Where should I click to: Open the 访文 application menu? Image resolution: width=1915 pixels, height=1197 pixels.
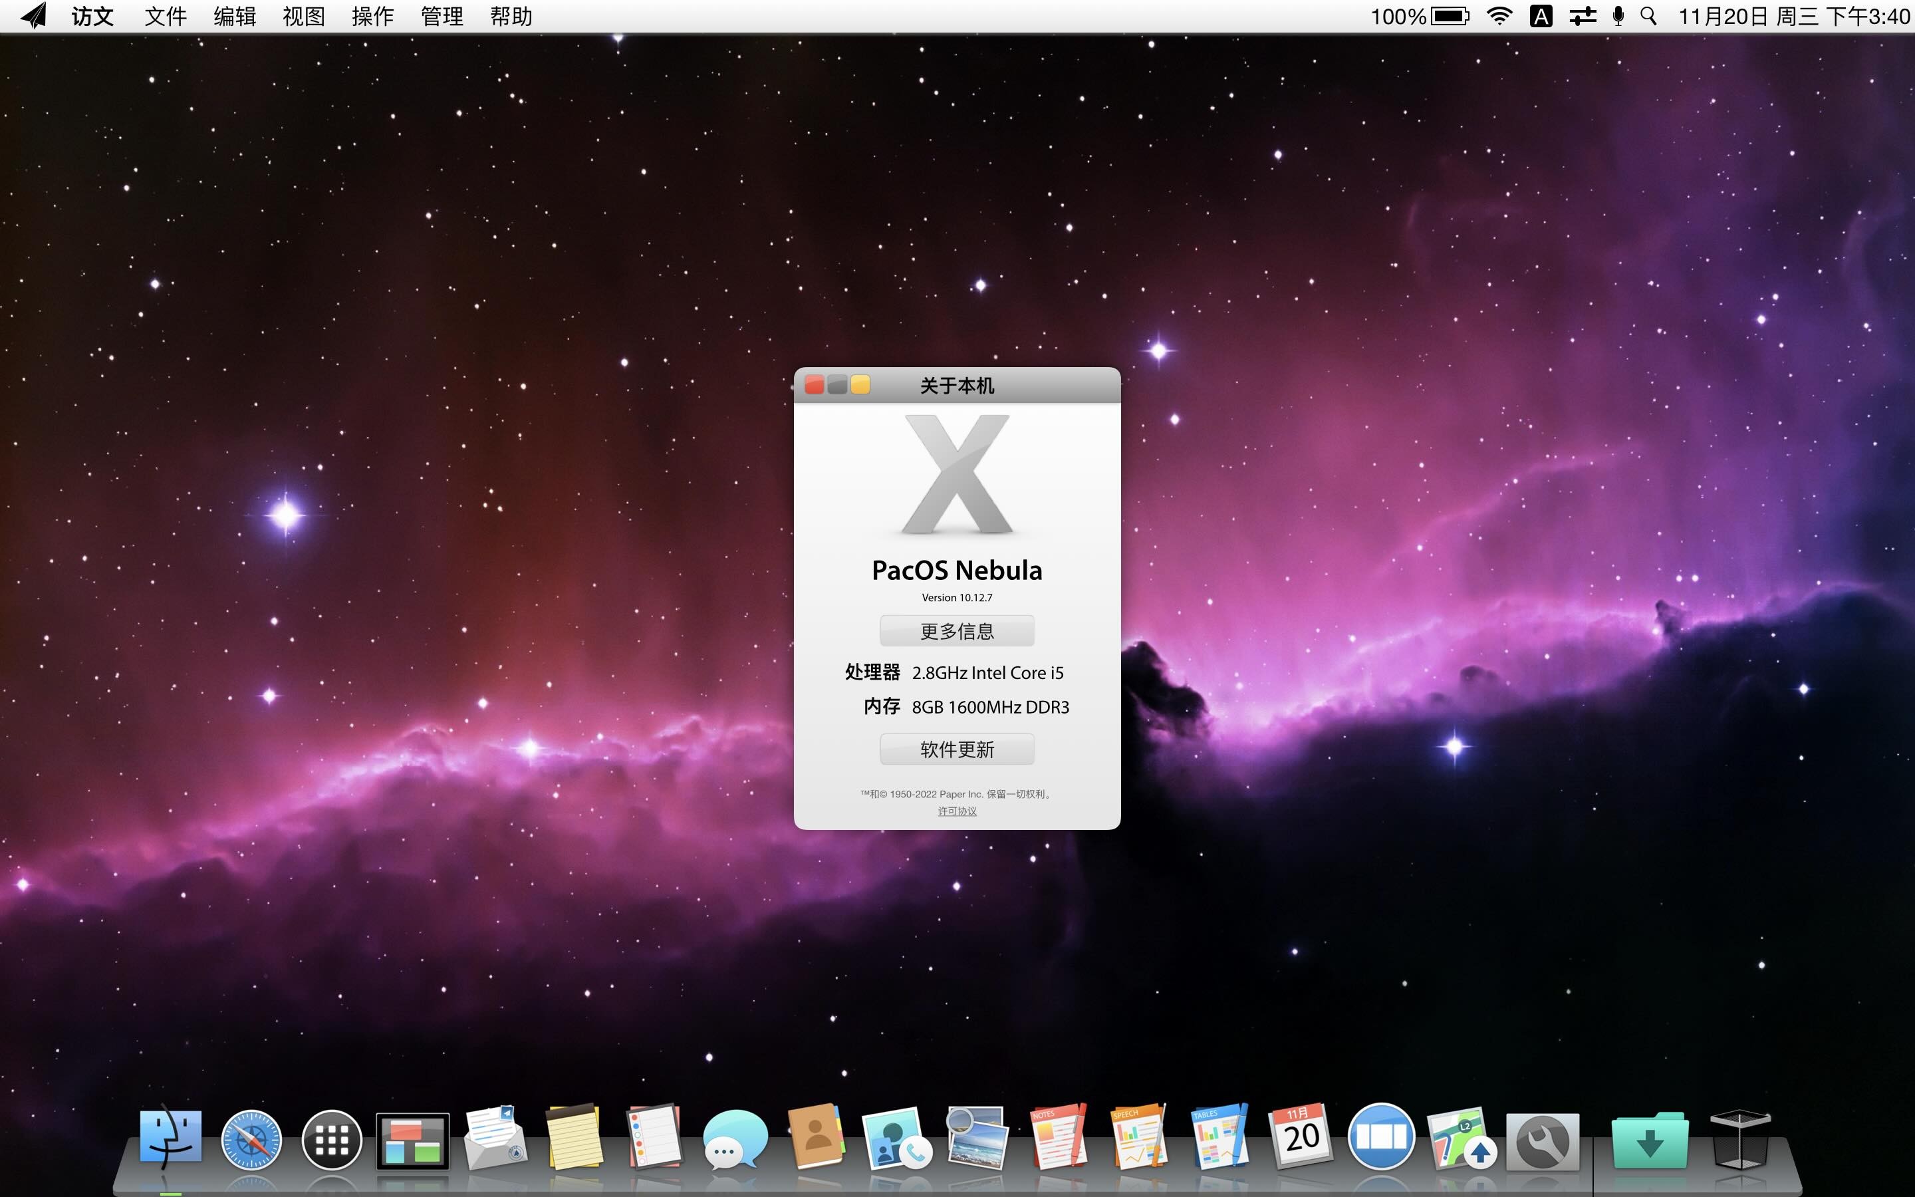[92, 16]
